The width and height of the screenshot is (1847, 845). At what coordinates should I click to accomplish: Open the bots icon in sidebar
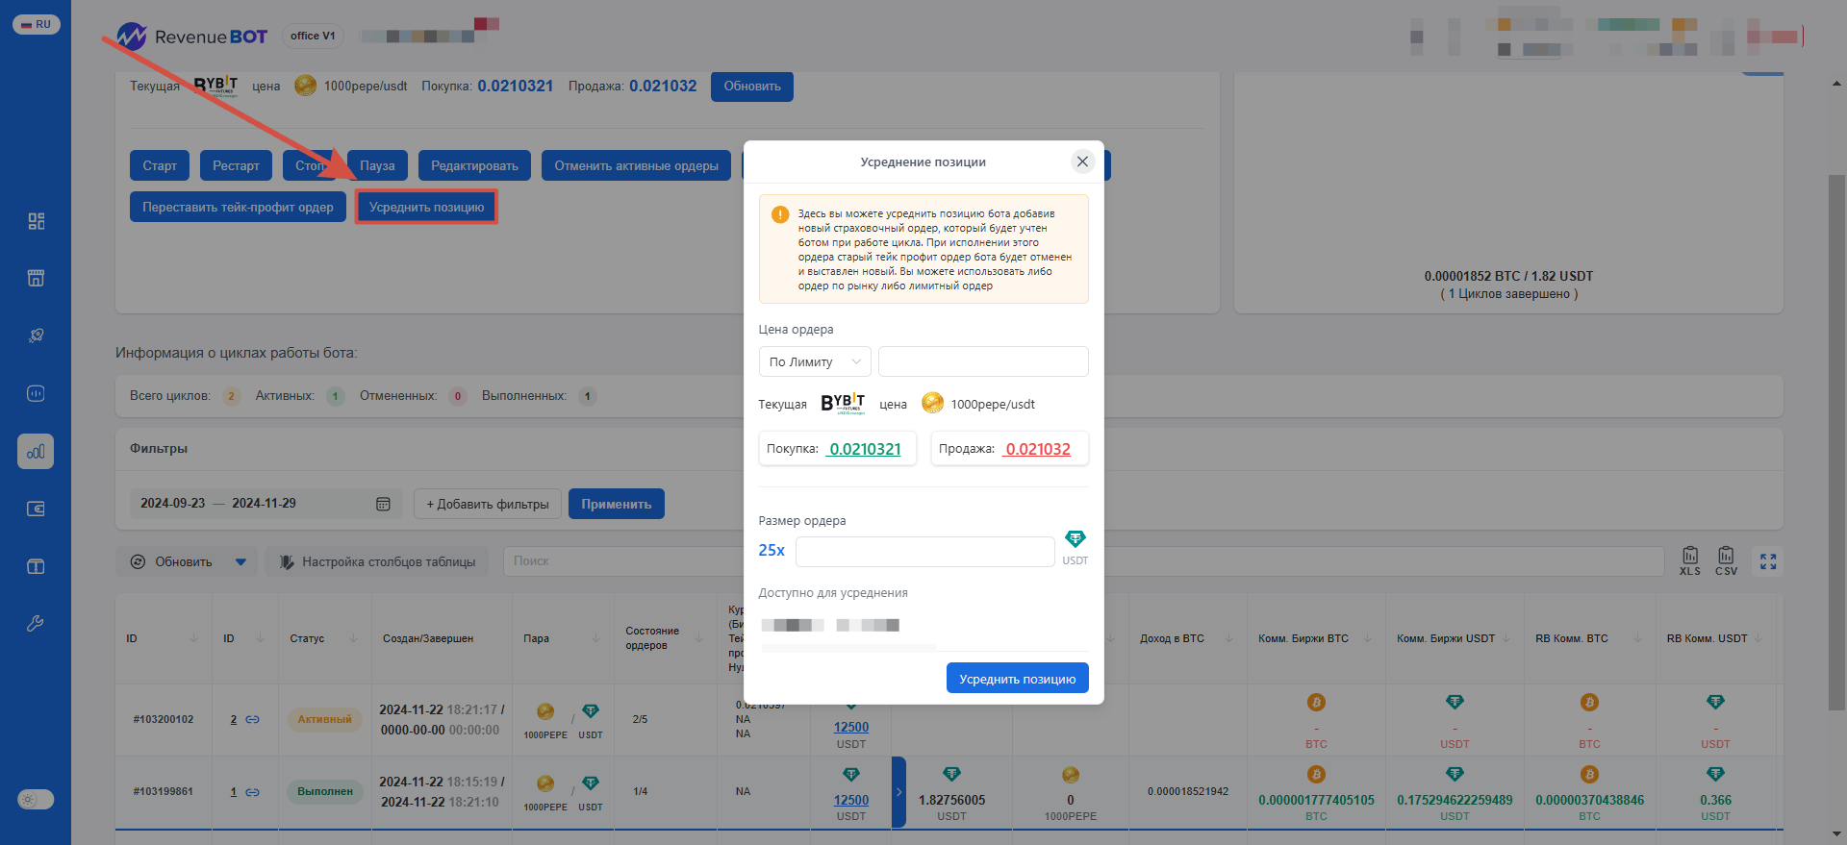36,393
